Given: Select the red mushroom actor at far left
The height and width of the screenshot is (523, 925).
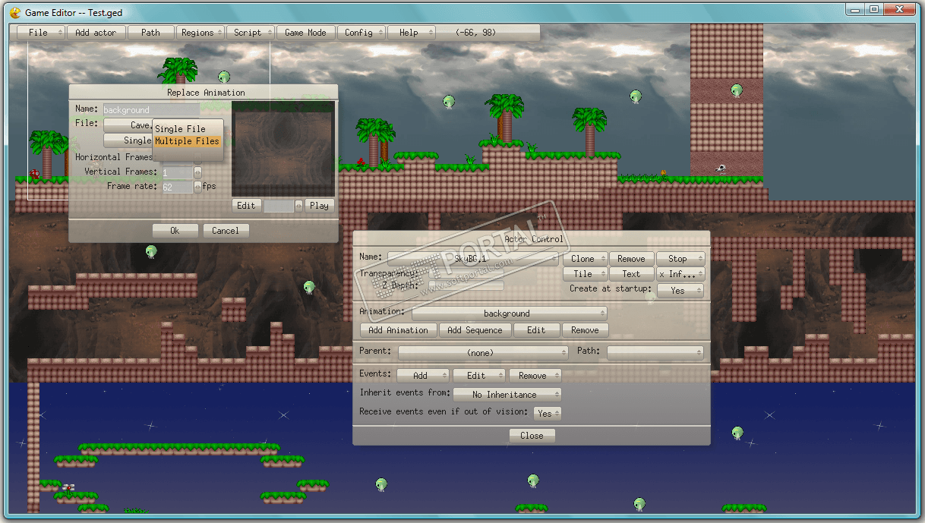Looking at the screenshot, I should [x=35, y=174].
